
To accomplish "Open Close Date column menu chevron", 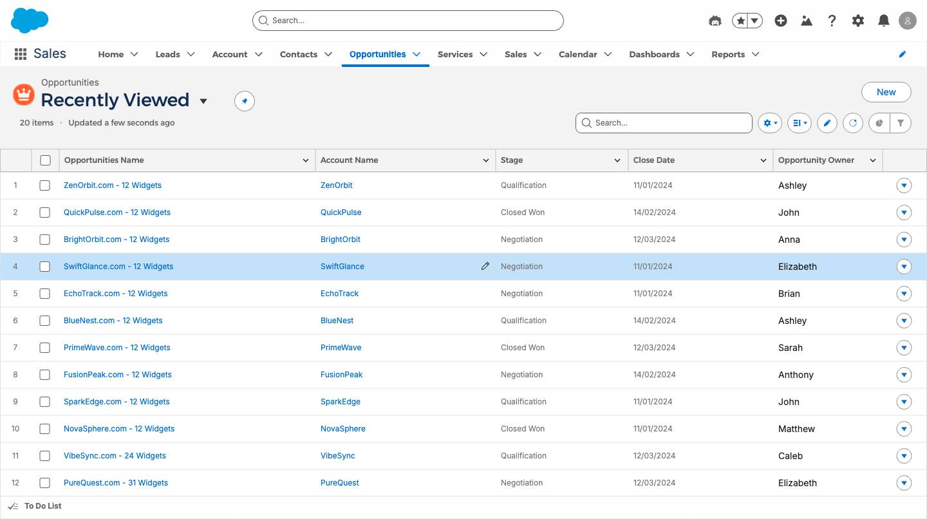I will click(763, 160).
